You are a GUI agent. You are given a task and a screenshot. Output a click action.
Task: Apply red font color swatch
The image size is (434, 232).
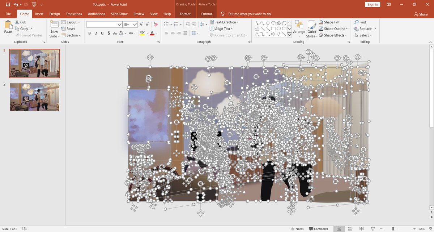pos(152,33)
